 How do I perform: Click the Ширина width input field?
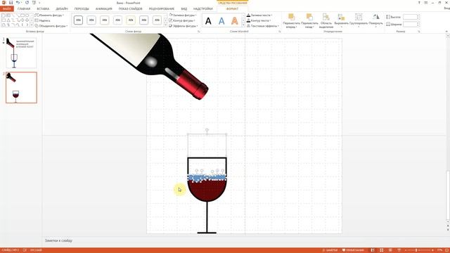(x=411, y=24)
